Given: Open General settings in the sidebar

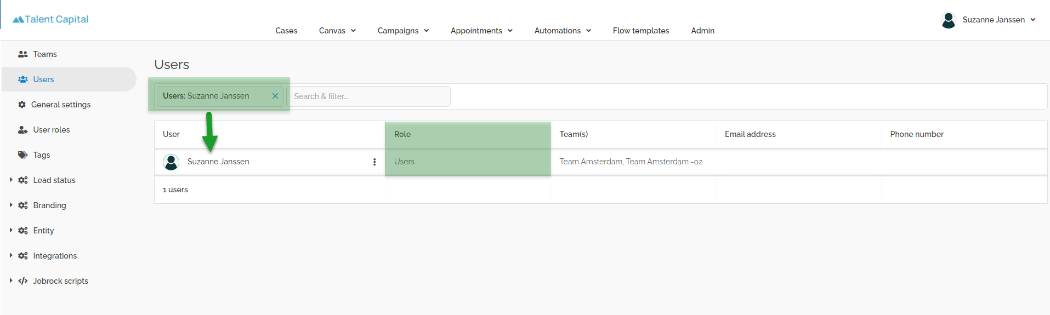Looking at the screenshot, I should coord(61,105).
